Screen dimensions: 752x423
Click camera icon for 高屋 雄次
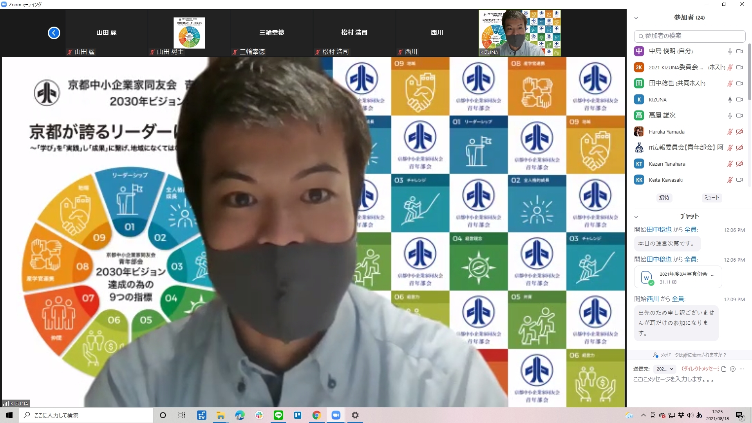pos(739,116)
